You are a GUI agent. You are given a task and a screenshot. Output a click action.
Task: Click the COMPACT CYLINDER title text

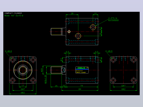[x=13, y=13]
